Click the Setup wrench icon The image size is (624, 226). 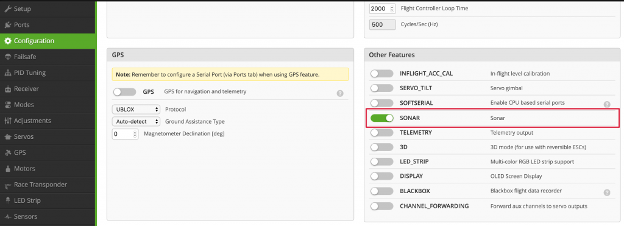(7, 9)
